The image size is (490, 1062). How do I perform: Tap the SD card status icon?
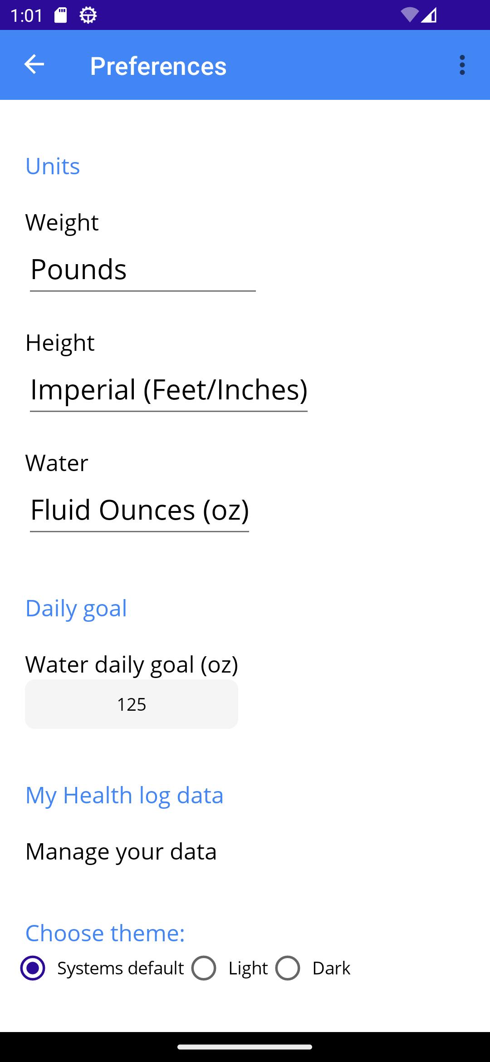click(61, 15)
